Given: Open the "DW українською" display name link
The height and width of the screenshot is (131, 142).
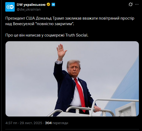Looking at the screenshot, I should [x=31, y=4].
